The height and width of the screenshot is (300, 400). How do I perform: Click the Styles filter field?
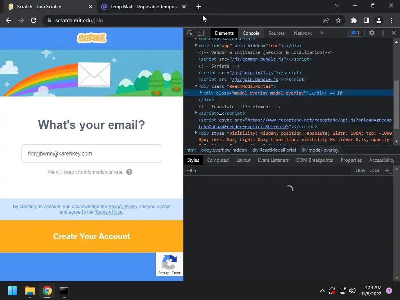click(x=268, y=170)
